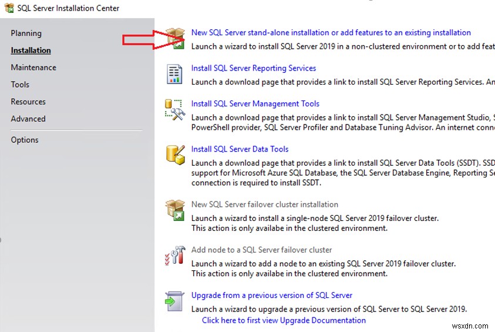Click the SQL Server Installation Center title text
The width and height of the screenshot is (495, 332).
[x=68, y=8]
